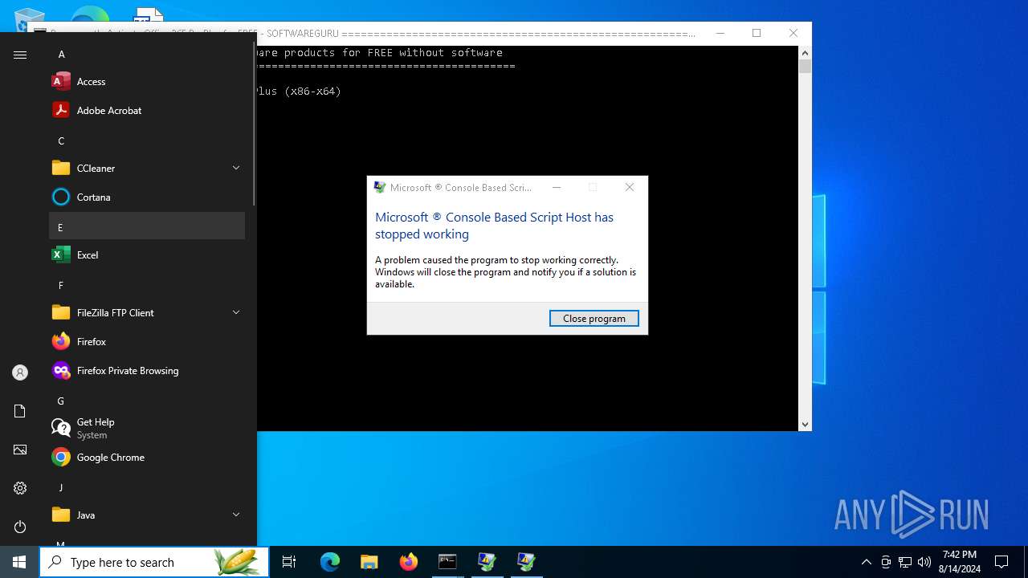Open the FileZilla FTP Client folder
Viewport: 1028px width, 578px height.
pyautogui.click(x=147, y=313)
